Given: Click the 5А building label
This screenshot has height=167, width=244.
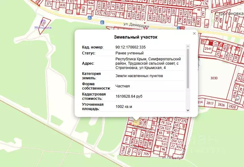Looking at the screenshot, I should click(x=69, y=12).
